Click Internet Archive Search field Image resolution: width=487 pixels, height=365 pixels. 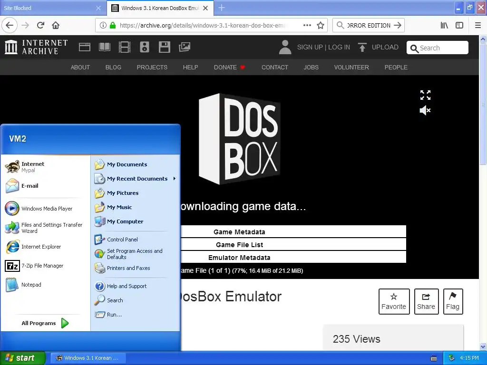(438, 48)
